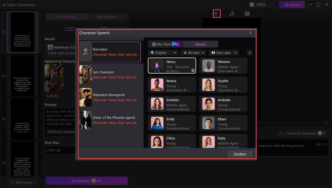The image size is (332, 188).
Task: Play Henry voice preview
Action: tap(156, 65)
